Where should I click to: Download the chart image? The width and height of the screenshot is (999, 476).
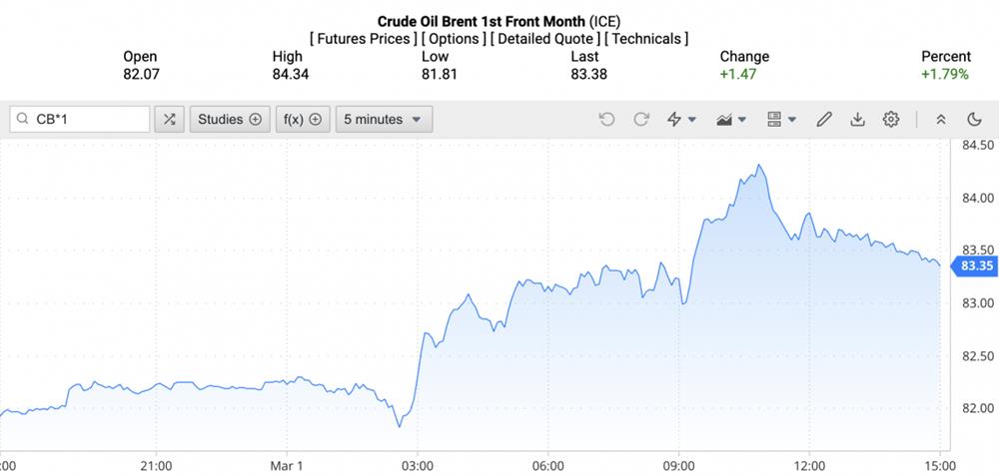click(857, 120)
